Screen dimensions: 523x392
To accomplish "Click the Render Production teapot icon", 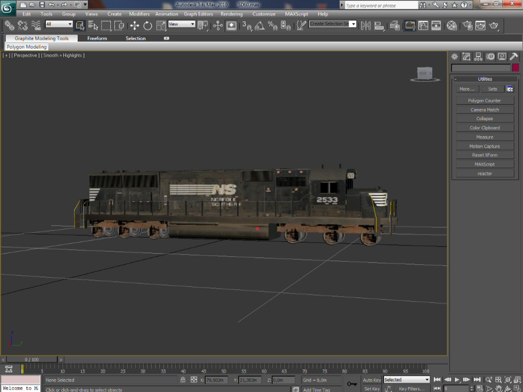I will coord(494,26).
